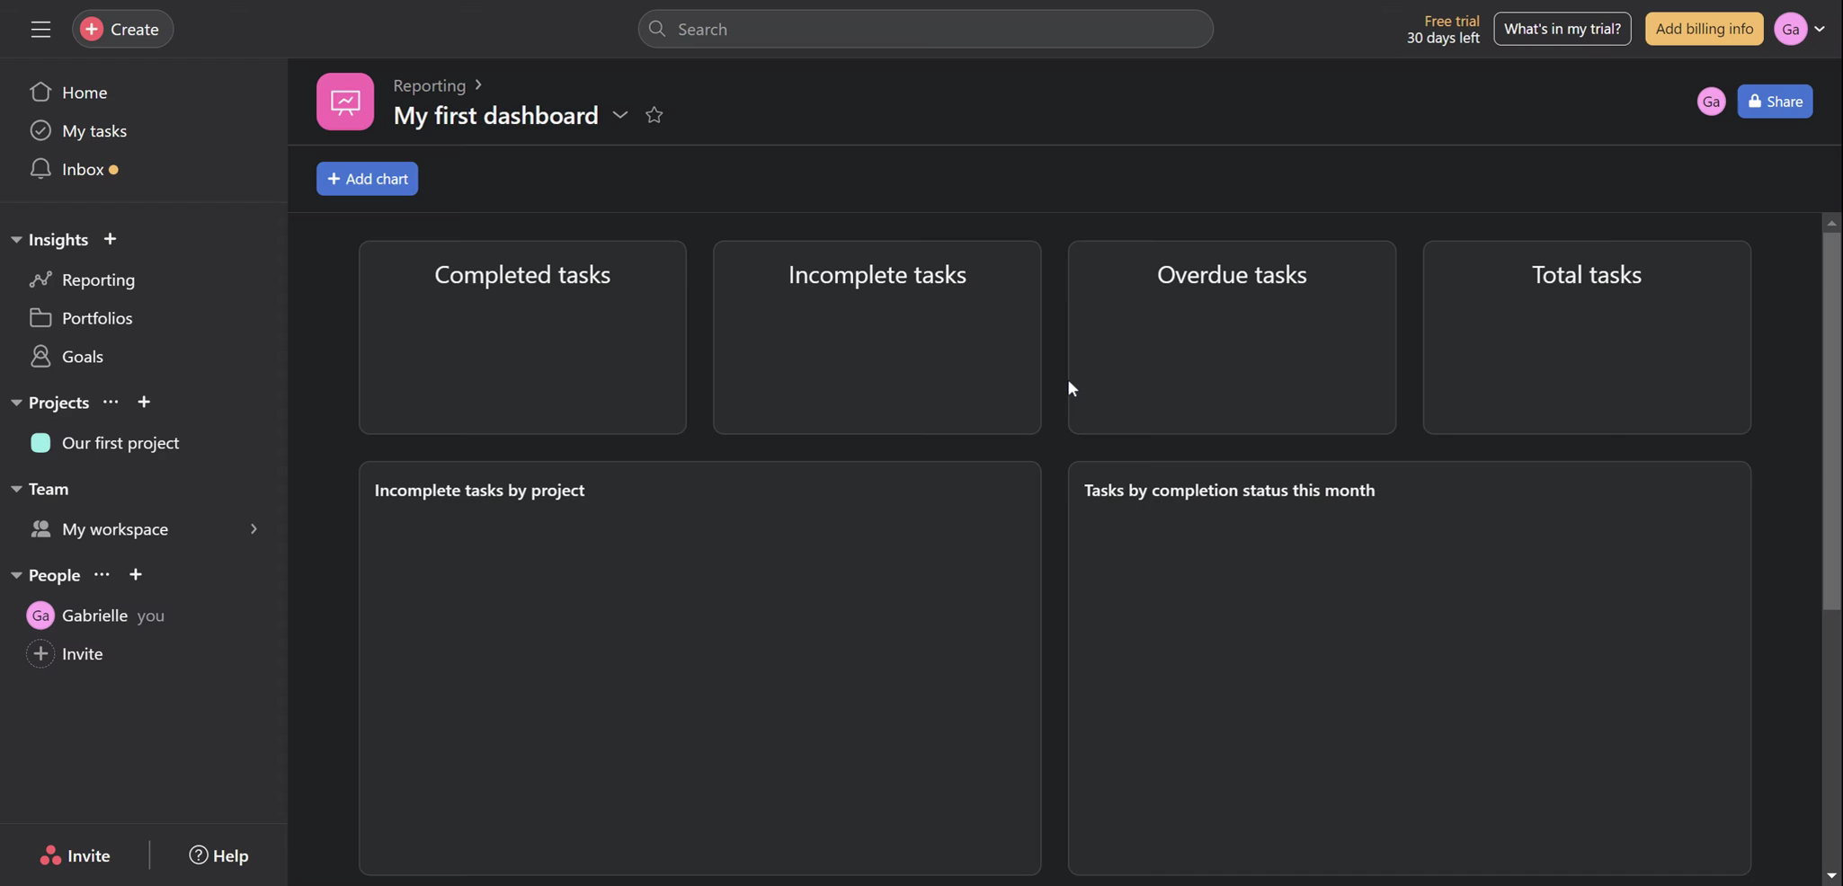Click the pink dashboard icon
The image size is (1843, 886).
click(345, 102)
